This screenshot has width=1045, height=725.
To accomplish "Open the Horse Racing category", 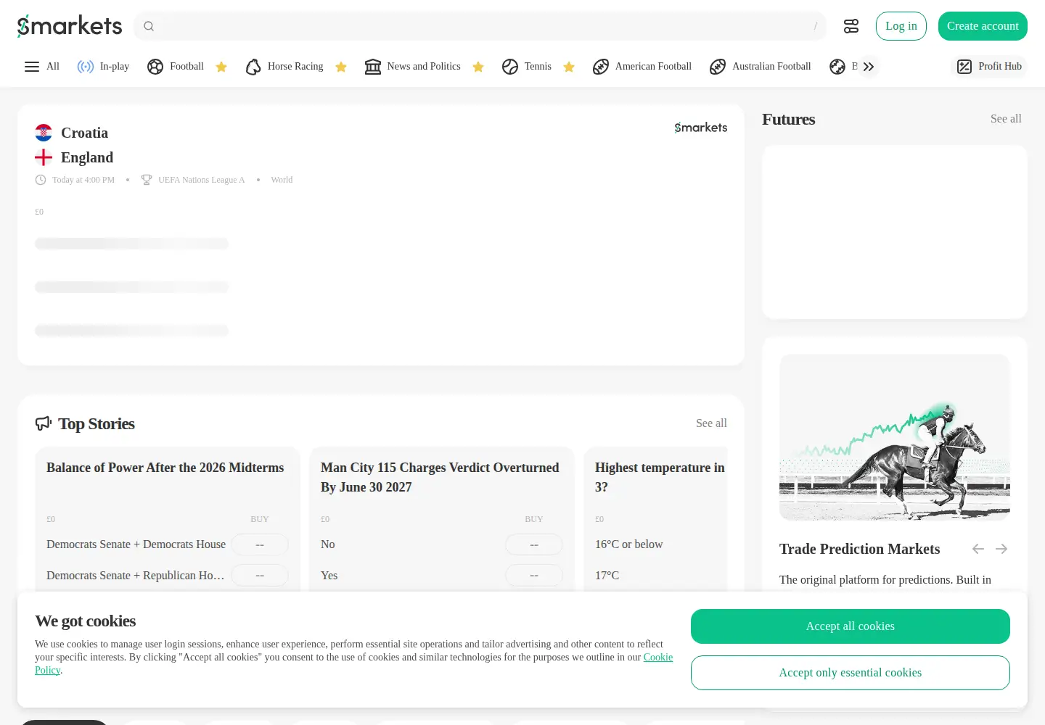I will pos(284,67).
